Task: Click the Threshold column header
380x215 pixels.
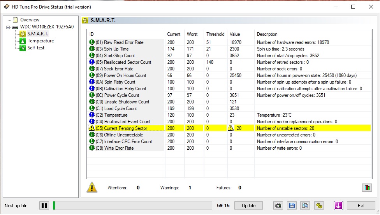Action: [x=216, y=34]
